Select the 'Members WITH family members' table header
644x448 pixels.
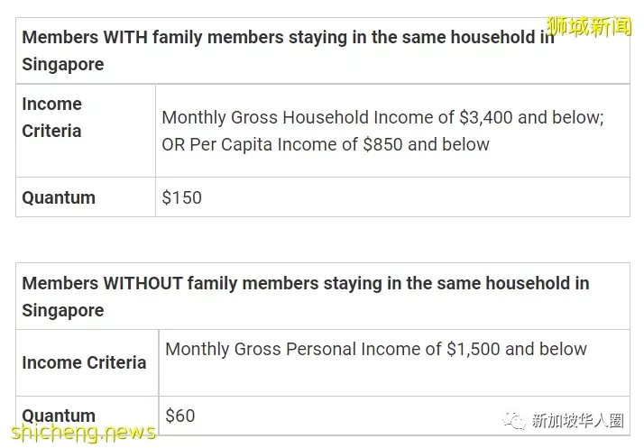[x=323, y=50]
